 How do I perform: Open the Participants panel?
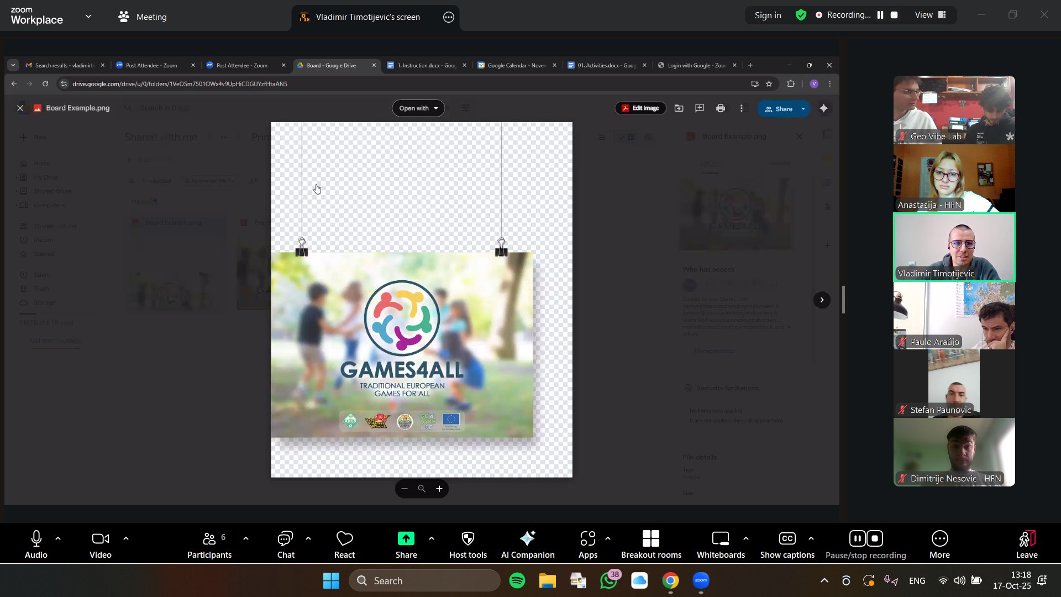tap(209, 544)
